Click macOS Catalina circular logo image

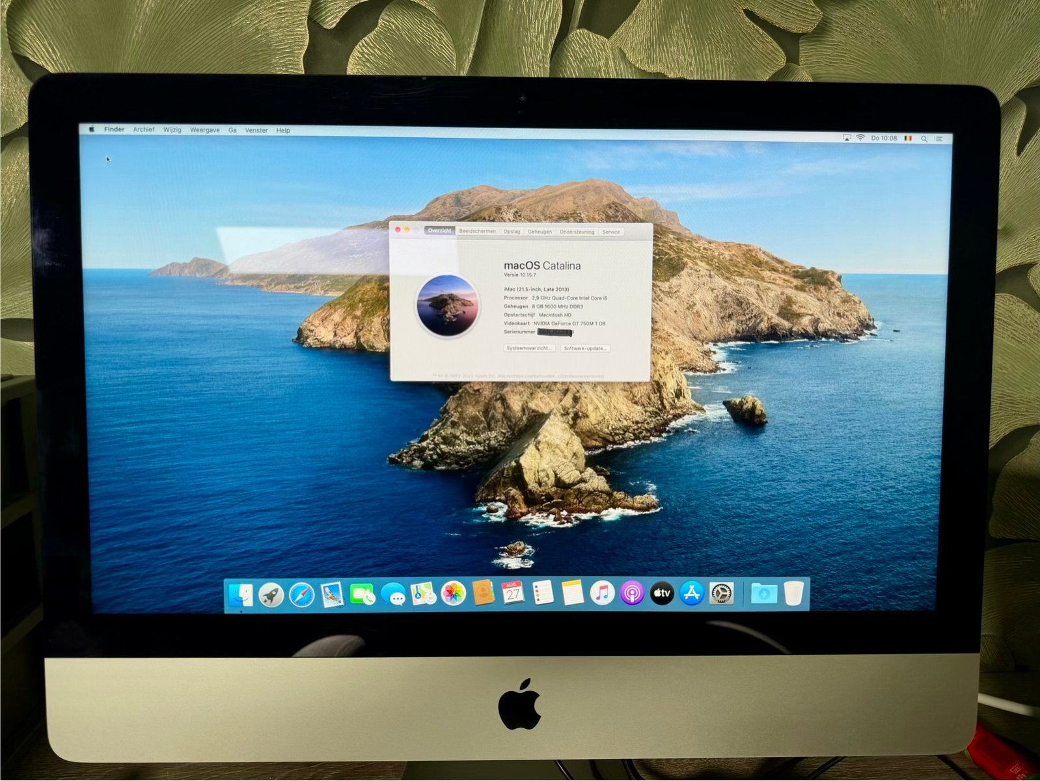pos(447,305)
